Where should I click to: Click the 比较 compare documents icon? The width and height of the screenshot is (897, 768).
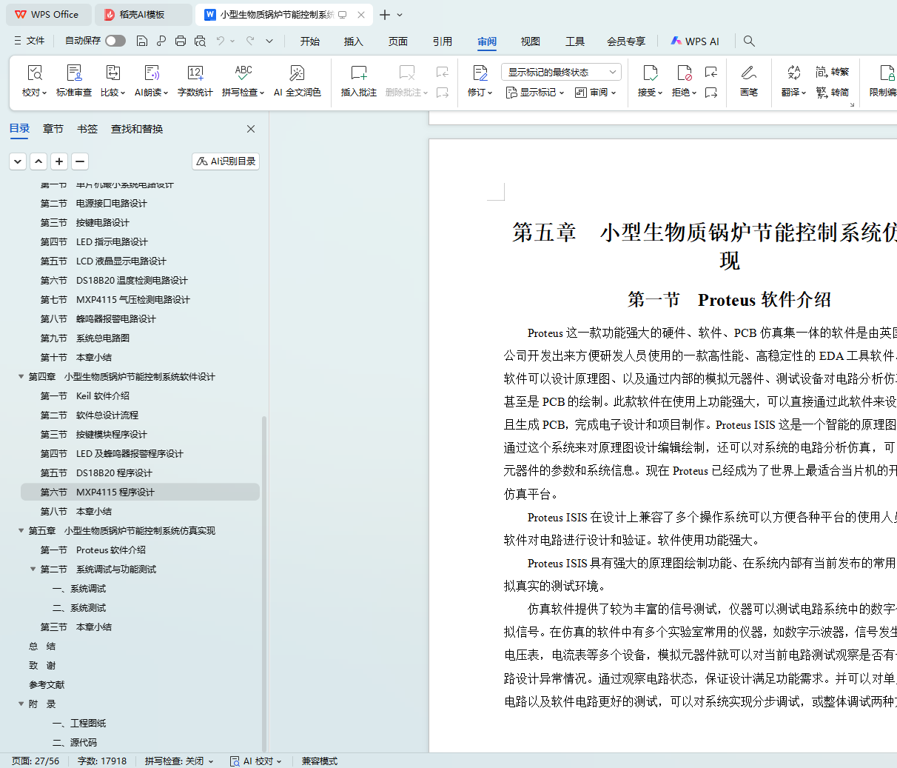(112, 73)
